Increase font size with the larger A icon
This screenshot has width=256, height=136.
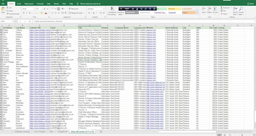click(45, 9)
